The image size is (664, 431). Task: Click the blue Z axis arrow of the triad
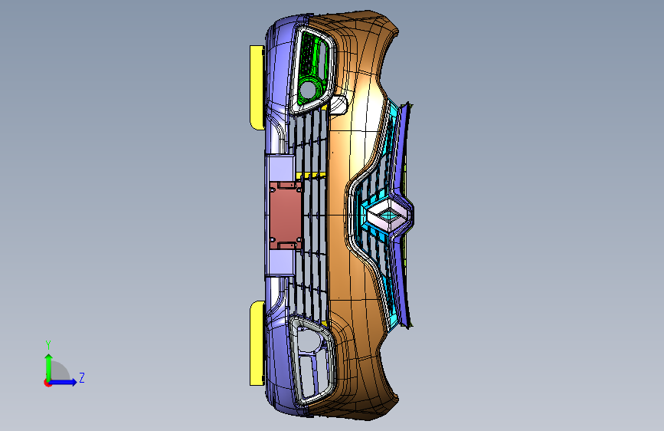64,382
